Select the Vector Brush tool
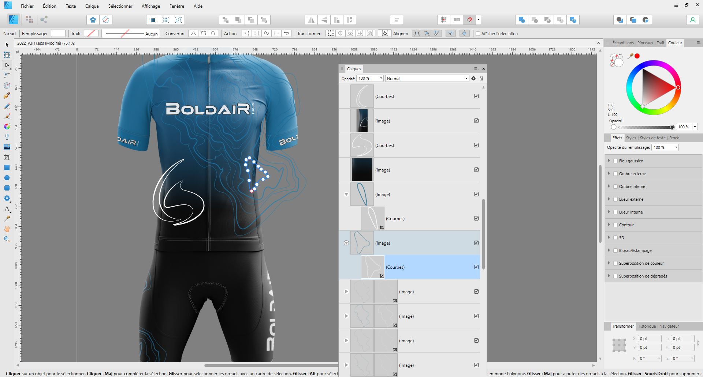Image resolution: width=703 pixels, height=377 pixels. click(x=7, y=116)
